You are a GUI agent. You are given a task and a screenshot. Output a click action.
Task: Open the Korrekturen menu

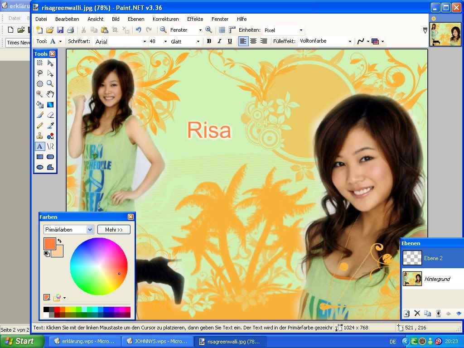click(166, 19)
